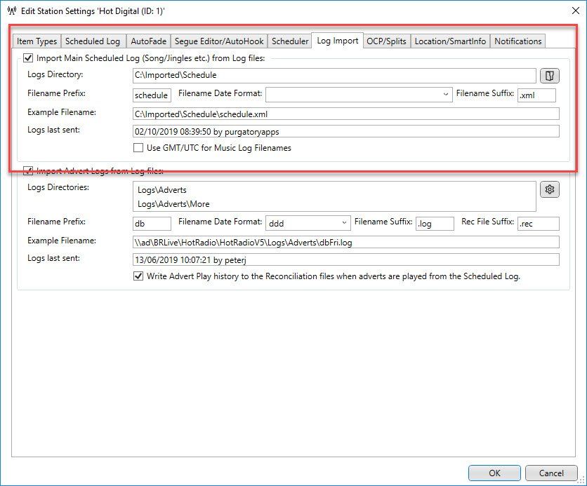Click the antenna icon in title bar
Screen dimensions: 587x486
(12, 11)
